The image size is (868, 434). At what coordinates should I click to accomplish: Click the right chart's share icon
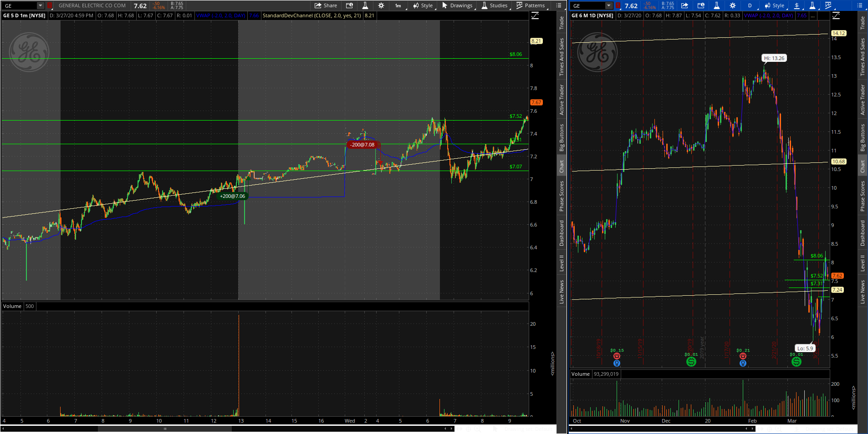click(684, 5)
